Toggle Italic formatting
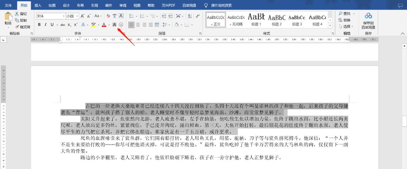This screenshot has width=407, height=169. tap(46, 25)
